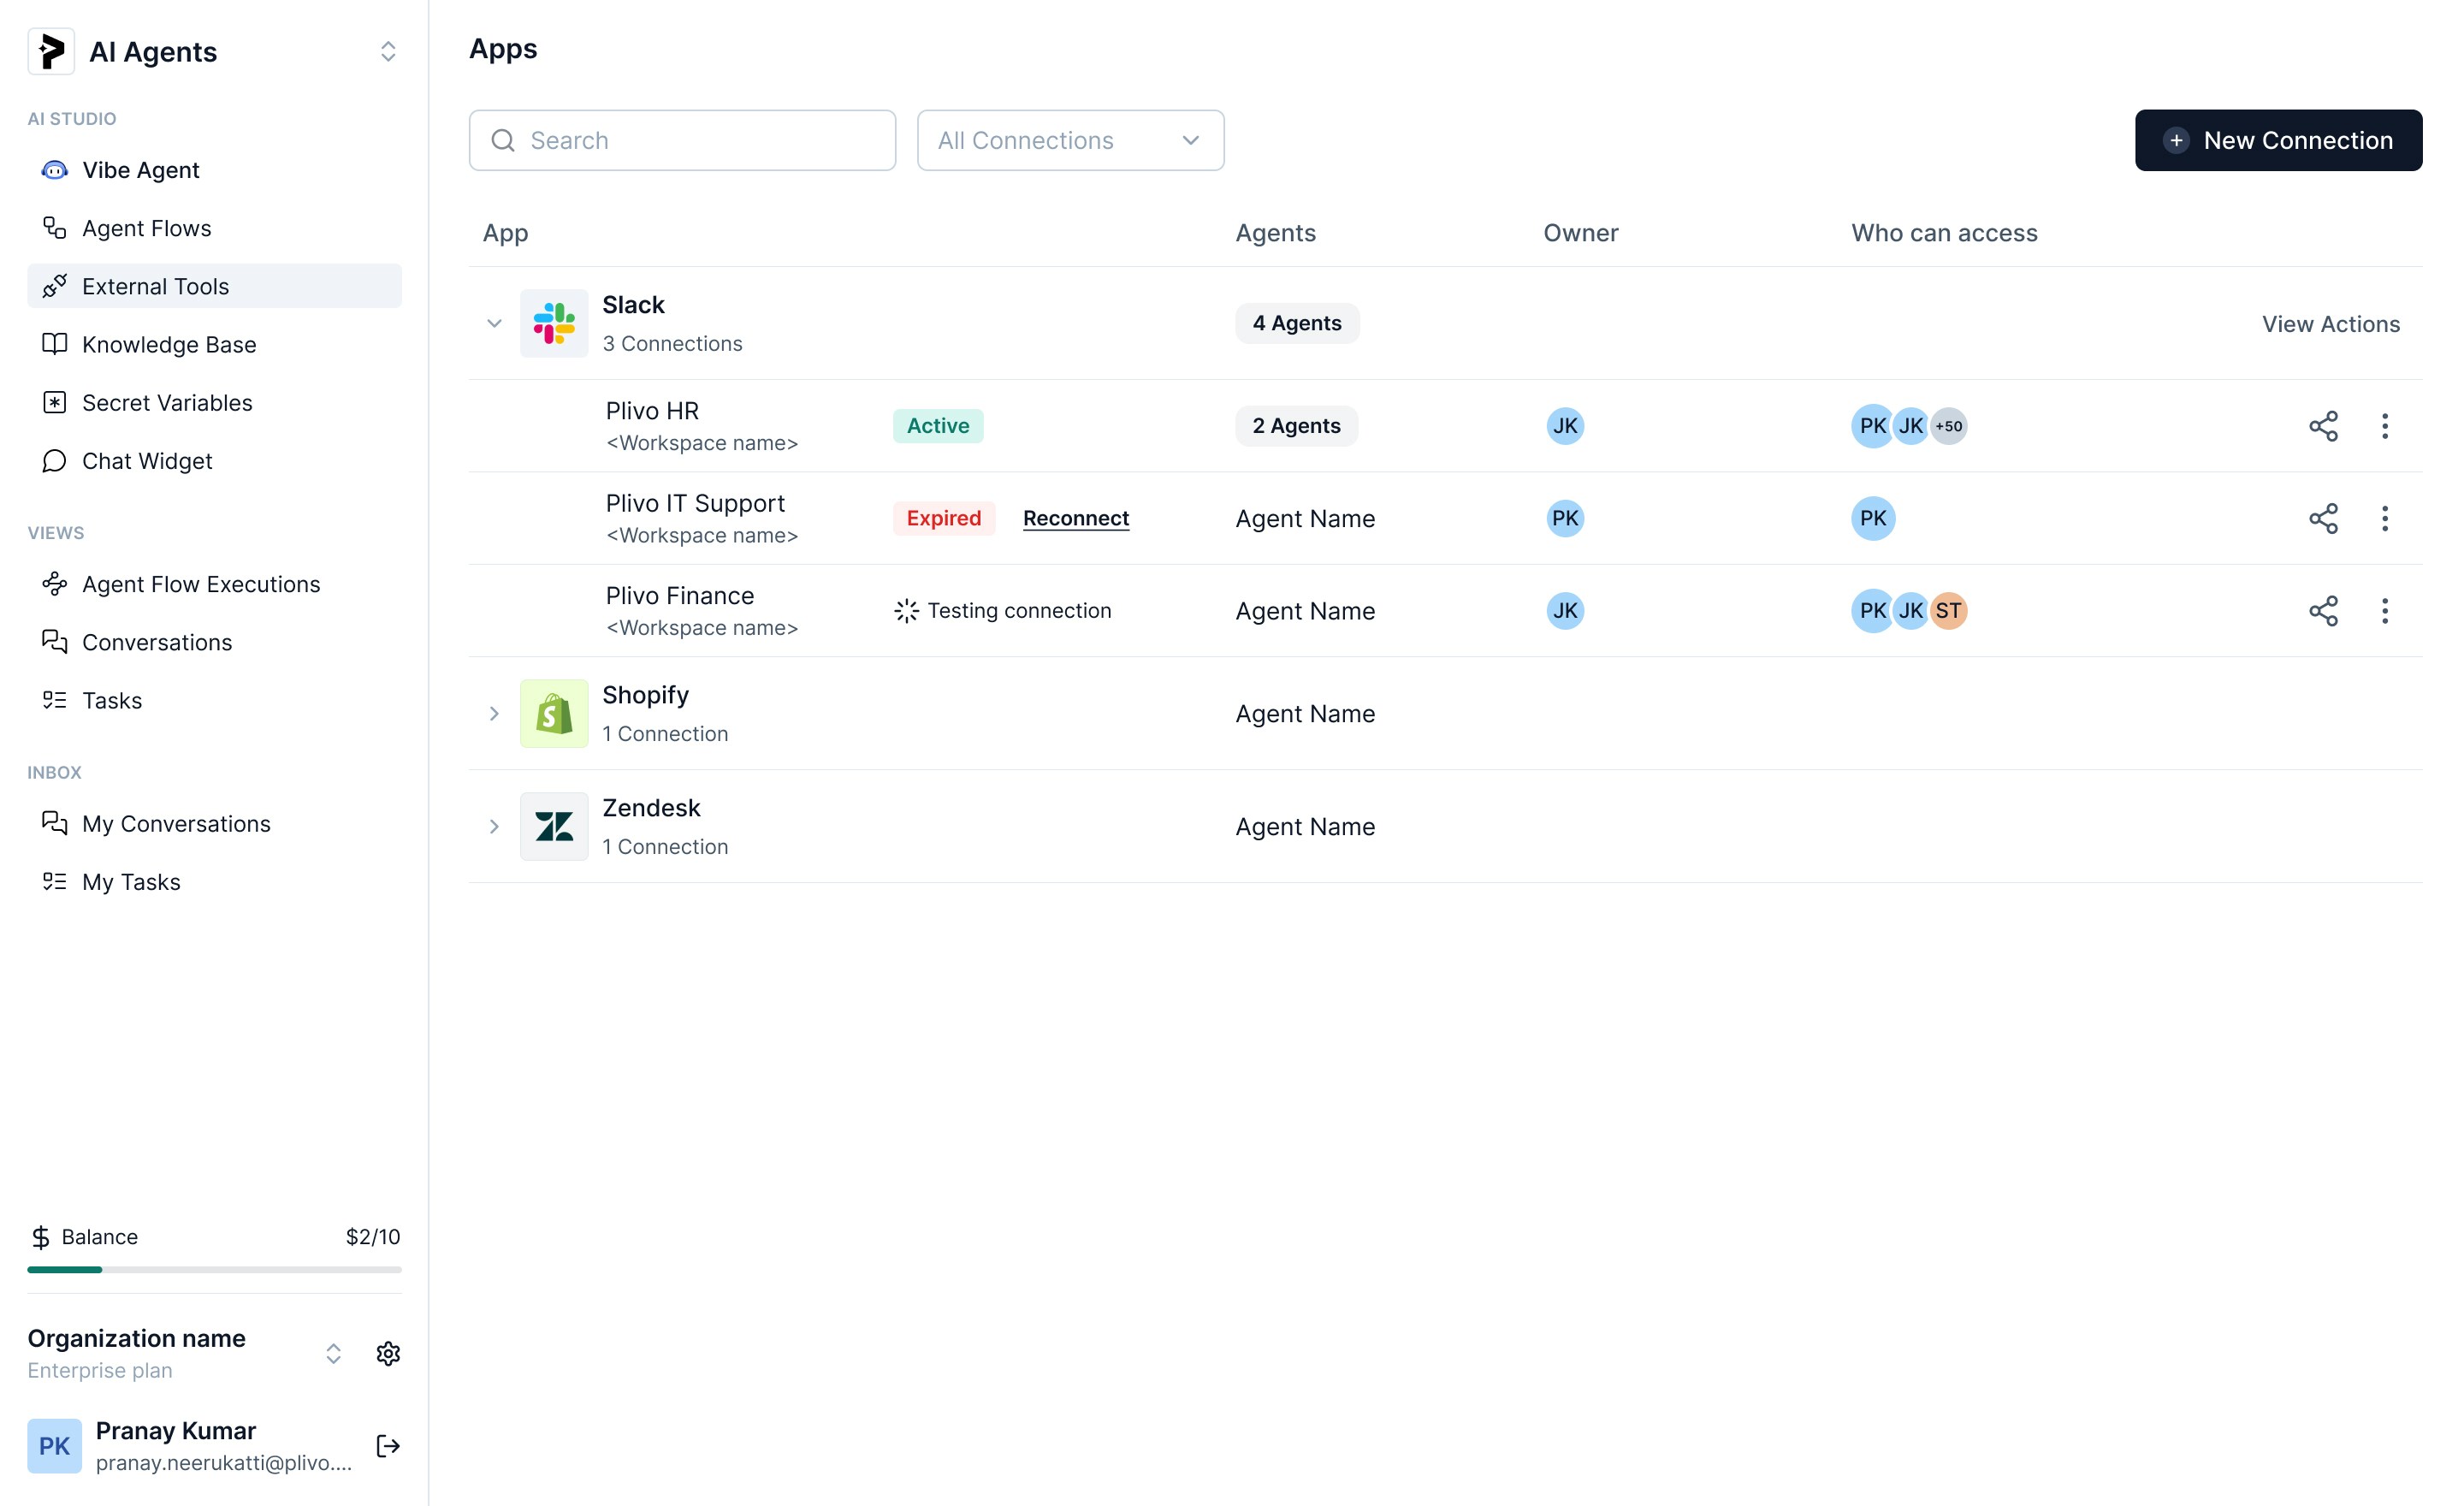Image resolution: width=2464 pixels, height=1506 pixels.
Task: Collapse the Slack connections group
Action: (494, 323)
